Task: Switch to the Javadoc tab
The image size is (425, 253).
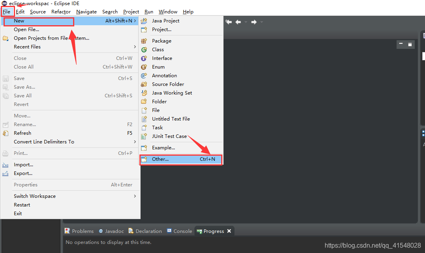Action: [x=111, y=231]
